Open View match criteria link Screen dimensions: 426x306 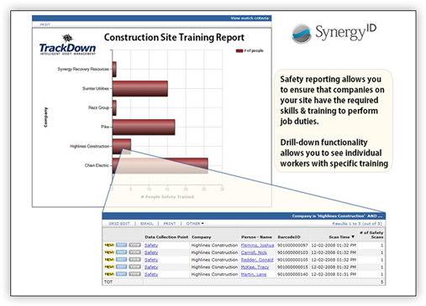click(250, 18)
